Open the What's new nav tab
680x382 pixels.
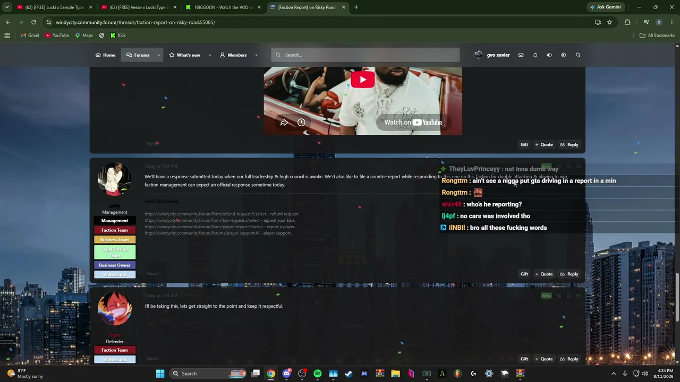(185, 55)
